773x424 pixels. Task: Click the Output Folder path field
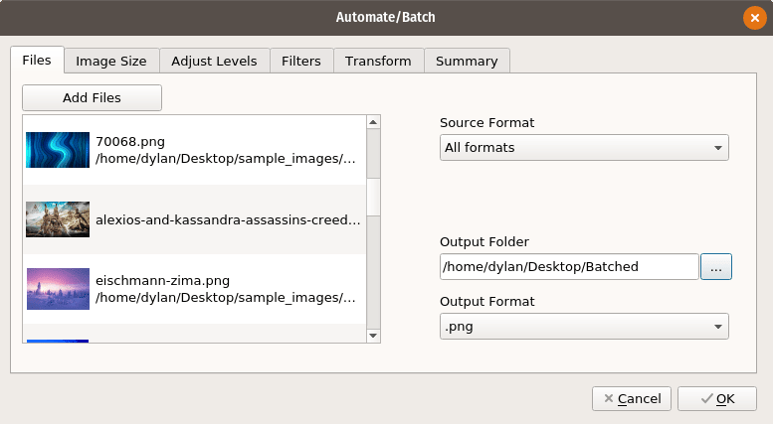[569, 266]
